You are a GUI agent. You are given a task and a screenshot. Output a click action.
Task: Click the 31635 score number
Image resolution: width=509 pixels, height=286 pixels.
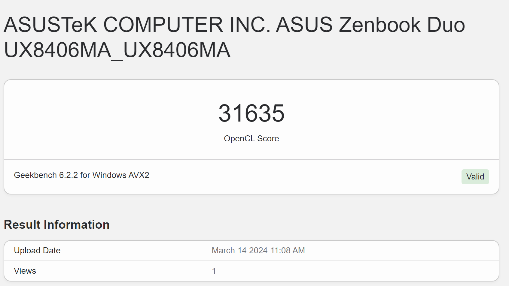(251, 113)
